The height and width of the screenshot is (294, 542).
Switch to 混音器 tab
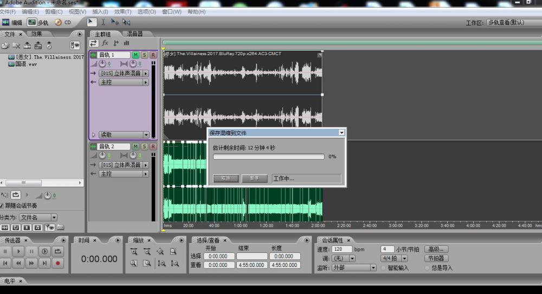pos(134,34)
